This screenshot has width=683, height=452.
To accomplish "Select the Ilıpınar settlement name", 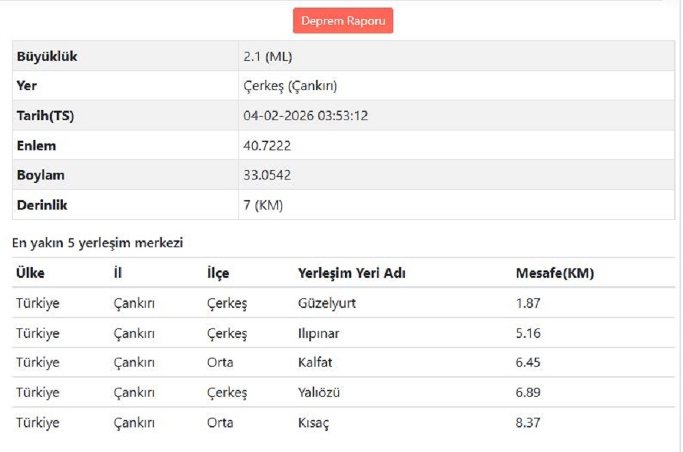I will click(x=319, y=333).
